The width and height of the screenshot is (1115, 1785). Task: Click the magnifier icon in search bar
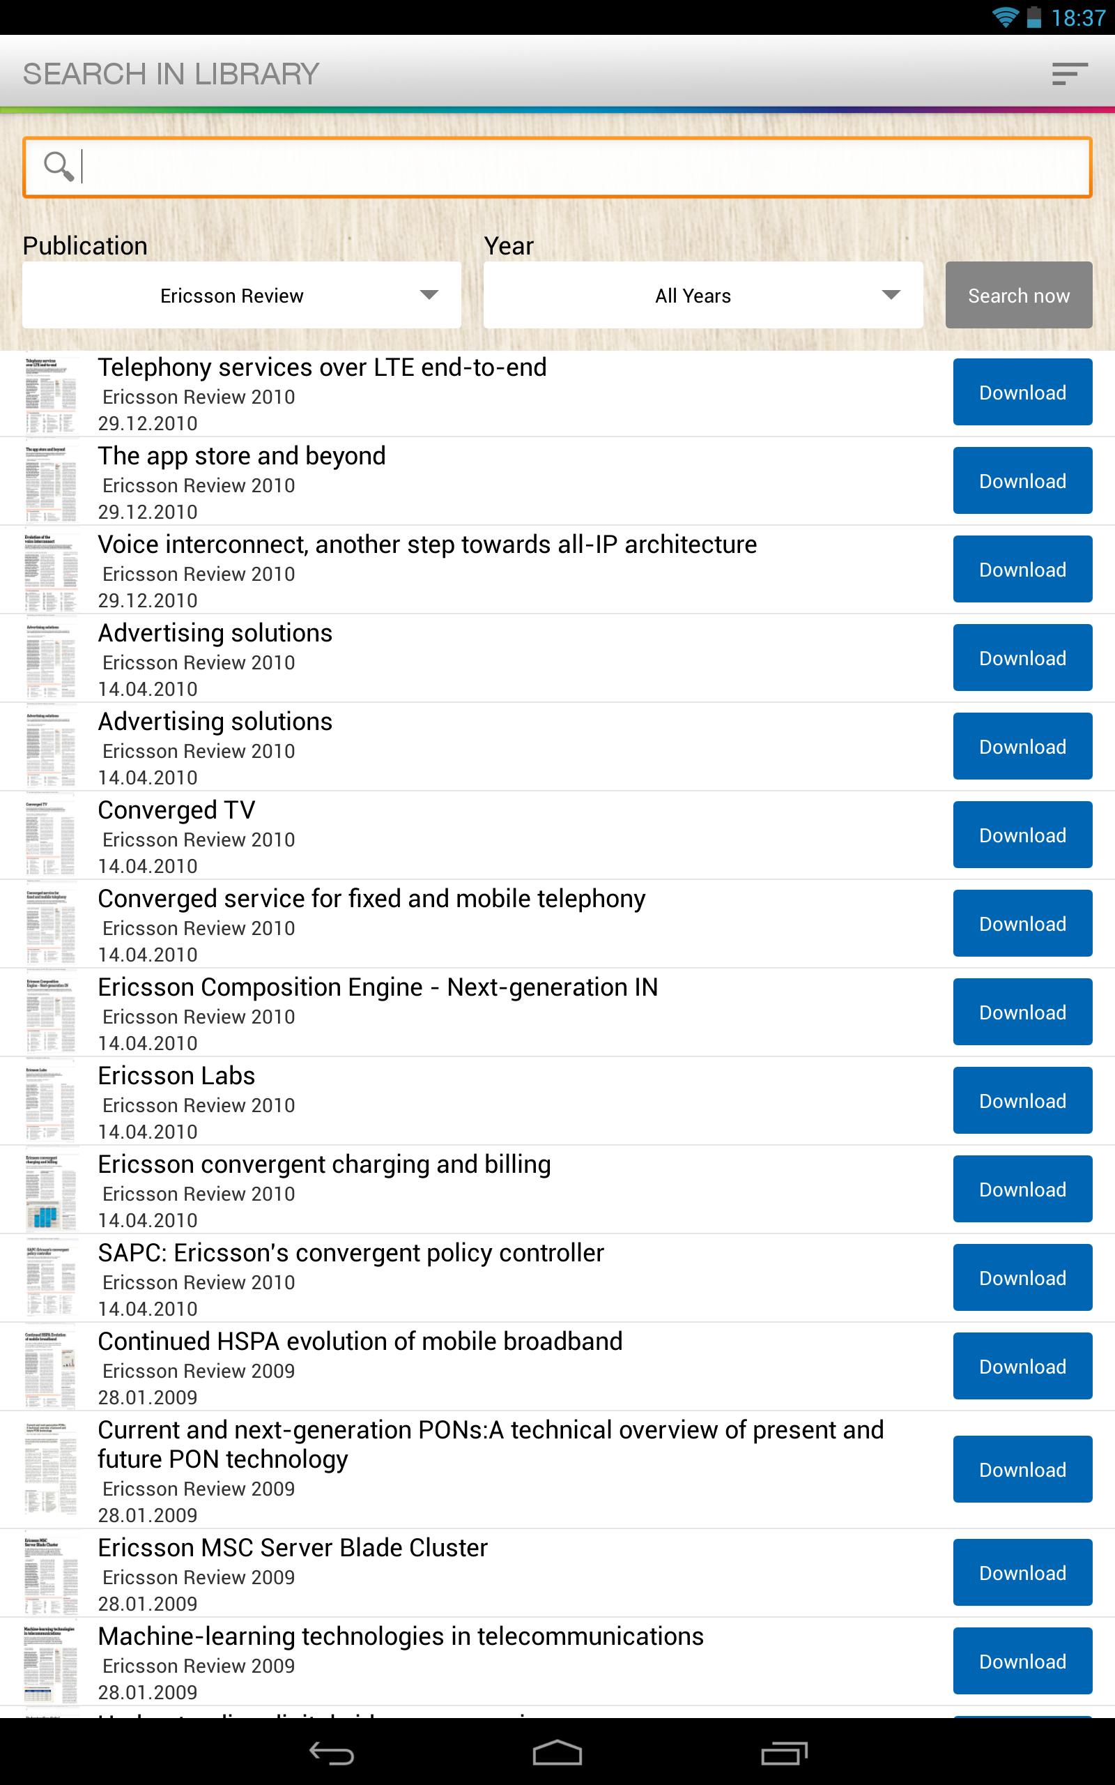coord(59,166)
